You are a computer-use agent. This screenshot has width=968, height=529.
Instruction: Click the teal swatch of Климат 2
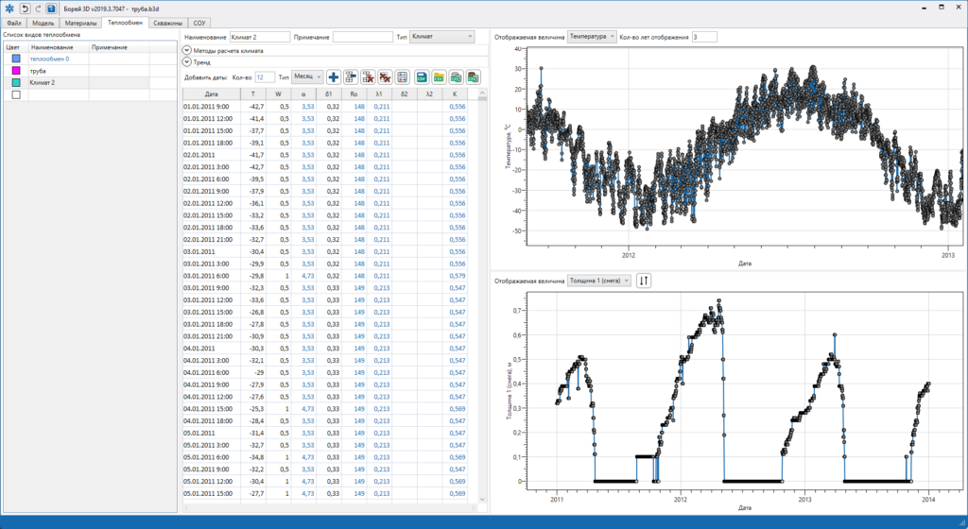coord(16,82)
